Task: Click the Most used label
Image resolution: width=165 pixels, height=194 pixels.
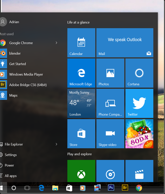Action: 7,34
